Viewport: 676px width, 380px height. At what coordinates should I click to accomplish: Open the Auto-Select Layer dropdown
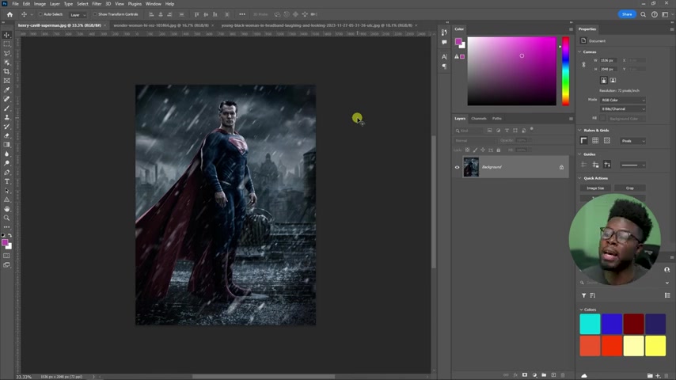pyautogui.click(x=78, y=15)
